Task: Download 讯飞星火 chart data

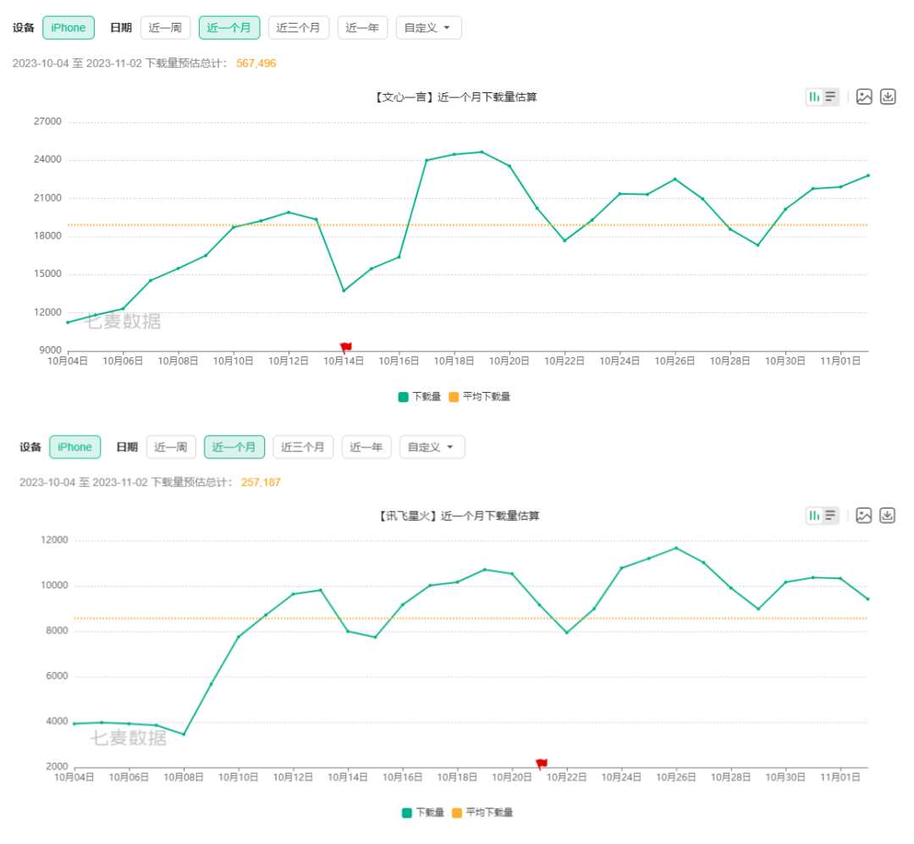Action: (x=888, y=515)
